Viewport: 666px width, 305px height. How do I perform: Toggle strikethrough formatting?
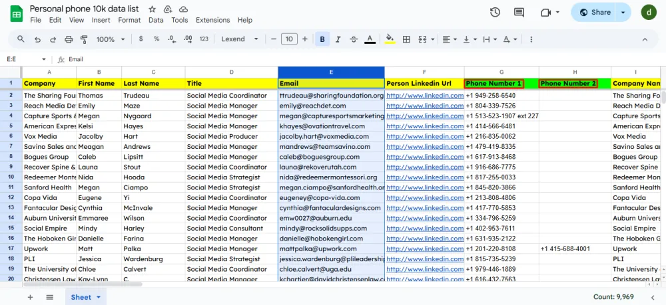tap(354, 39)
